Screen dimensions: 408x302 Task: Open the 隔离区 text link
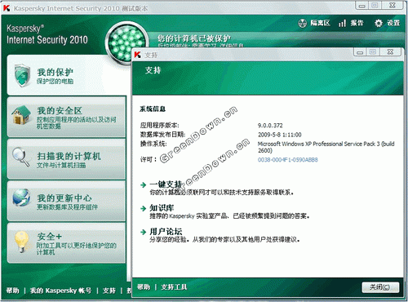pos(320,23)
